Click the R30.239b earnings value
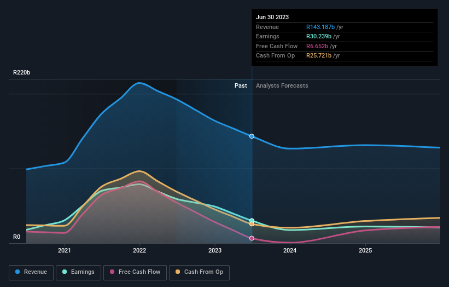The width and height of the screenshot is (449, 287). point(319,36)
